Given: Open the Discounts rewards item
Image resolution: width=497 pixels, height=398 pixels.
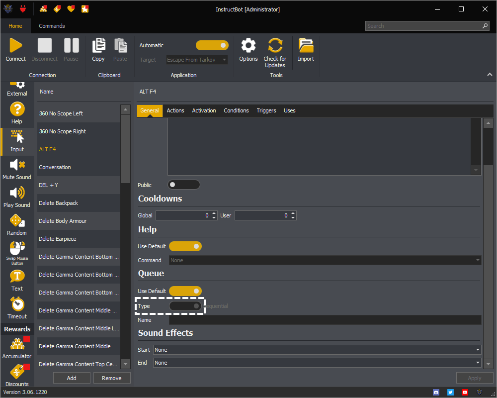Looking at the screenshot, I should pos(17,376).
